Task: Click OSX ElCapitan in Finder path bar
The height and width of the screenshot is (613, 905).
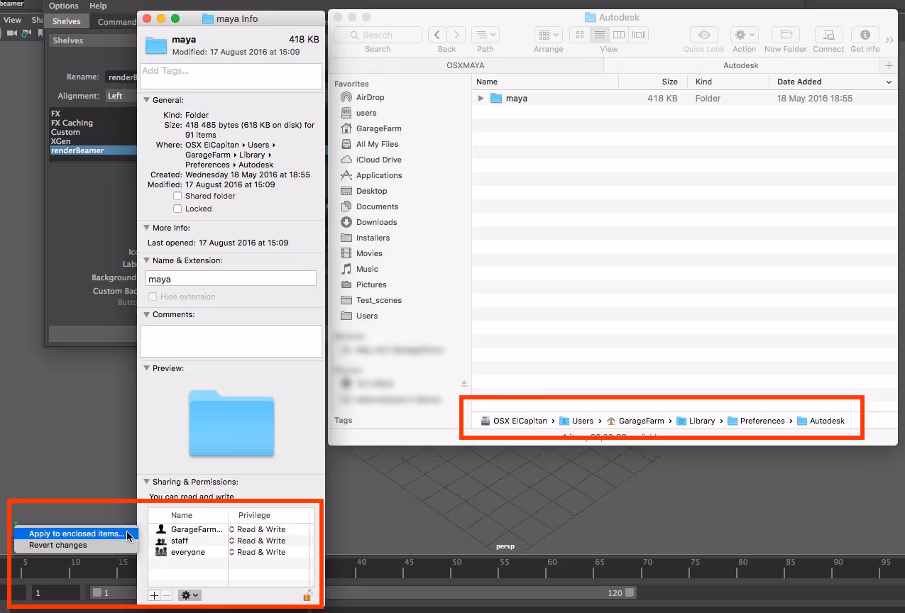Action: [514, 421]
